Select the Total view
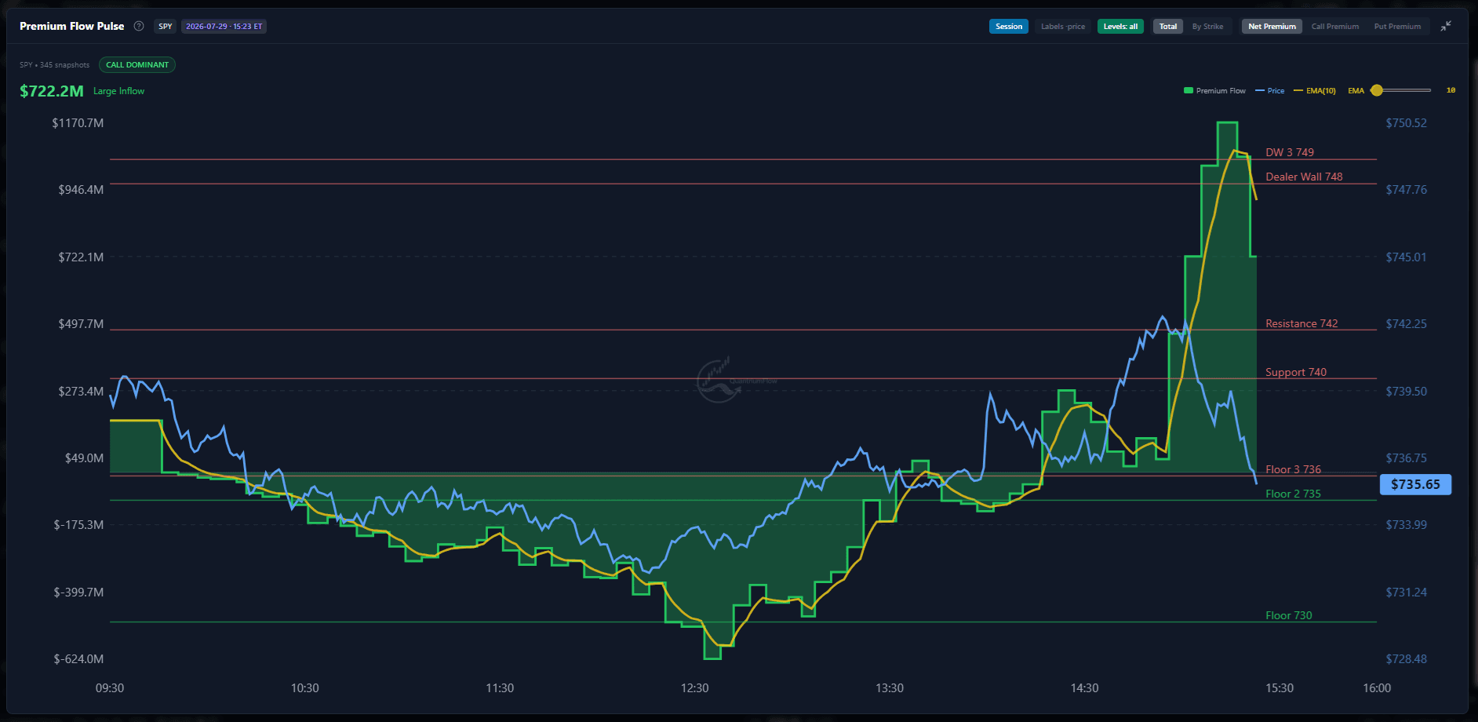1478x722 pixels. tap(1168, 27)
